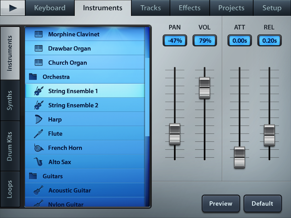Select the French Horn icon
This screenshot has height=218, width=291.
(x=39, y=148)
